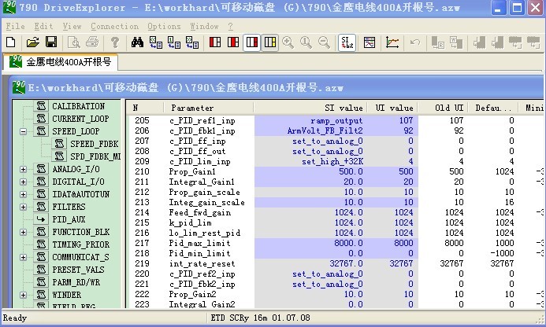Click the SI value column header
The width and height of the screenshot is (546, 327).
310,108
